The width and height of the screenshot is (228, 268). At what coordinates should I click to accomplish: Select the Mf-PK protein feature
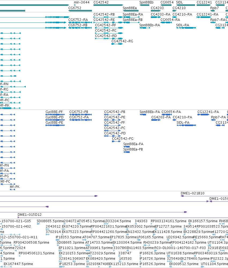(12, 190)
